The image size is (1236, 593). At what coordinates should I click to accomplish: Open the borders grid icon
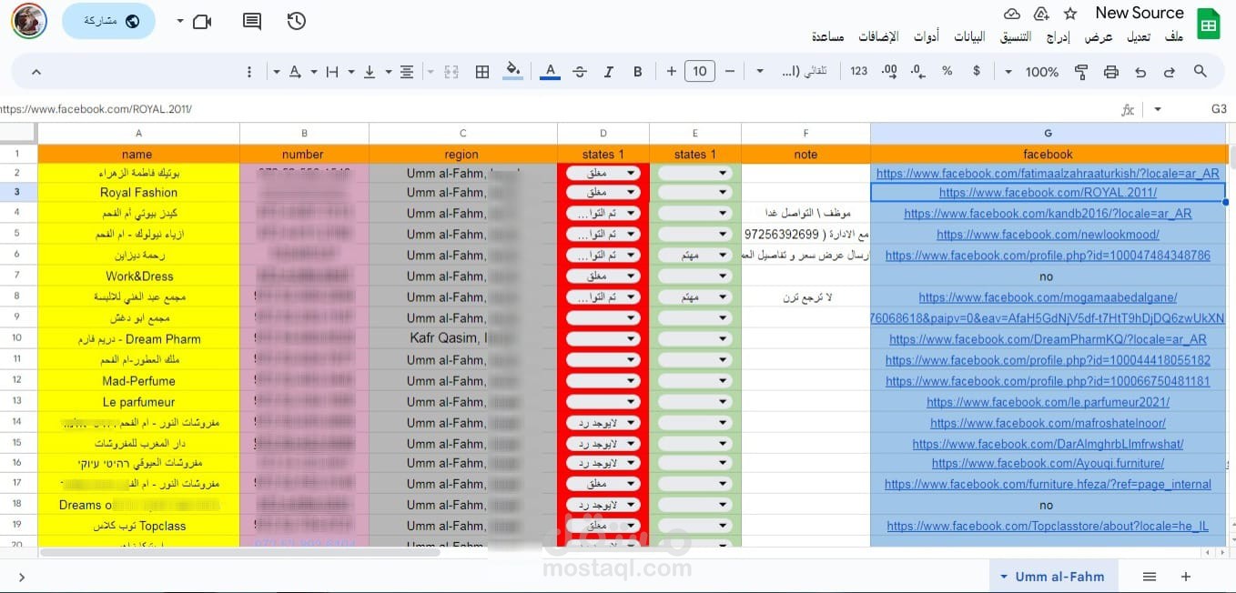pos(482,71)
